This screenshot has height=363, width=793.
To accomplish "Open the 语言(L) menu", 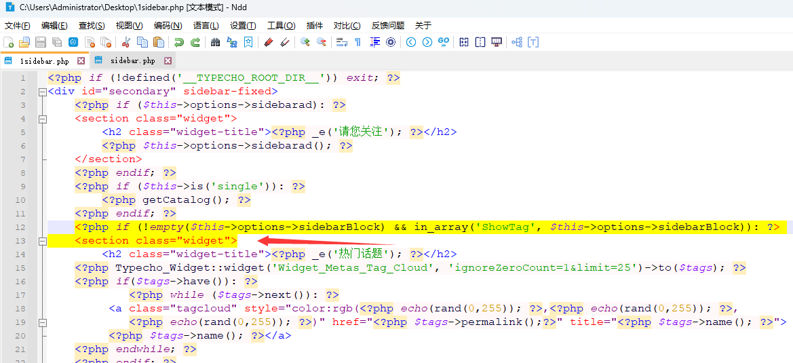I will pyautogui.click(x=206, y=26).
